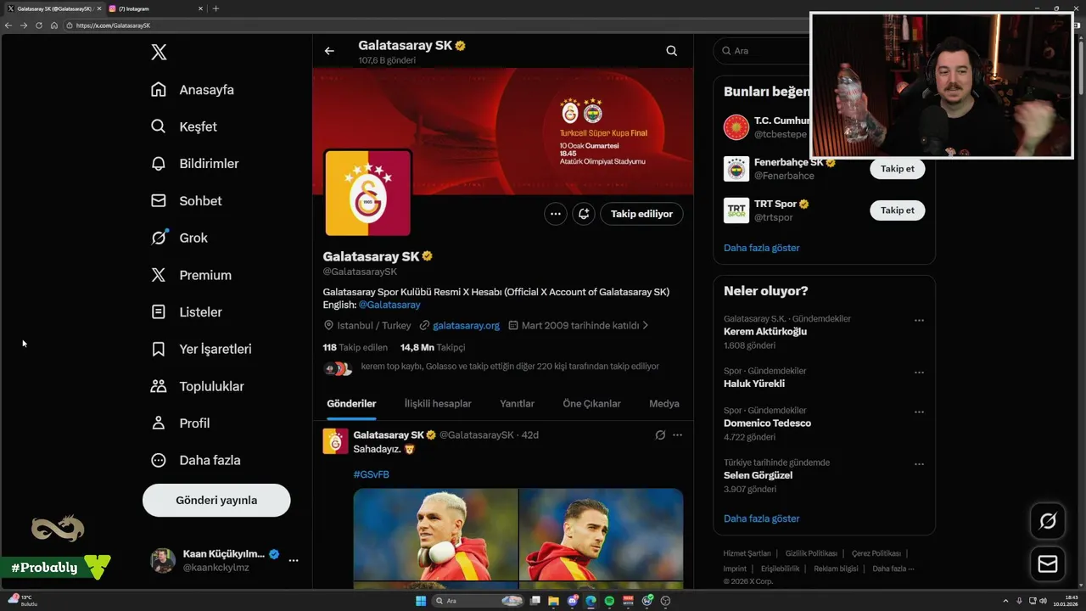Open Yer İşaretleri bookmarks

[200, 349]
